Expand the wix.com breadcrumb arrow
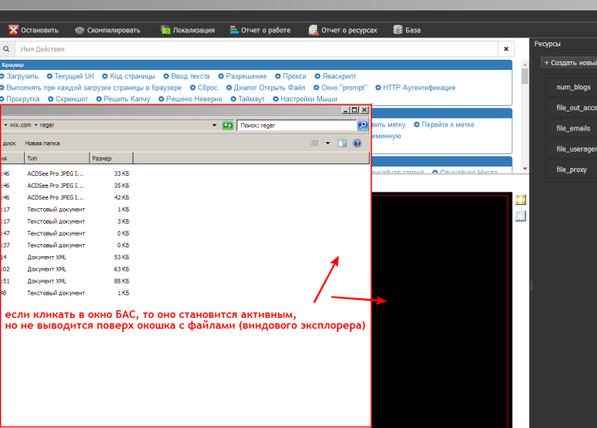This screenshot has width=597, height=428. (37, 125)
